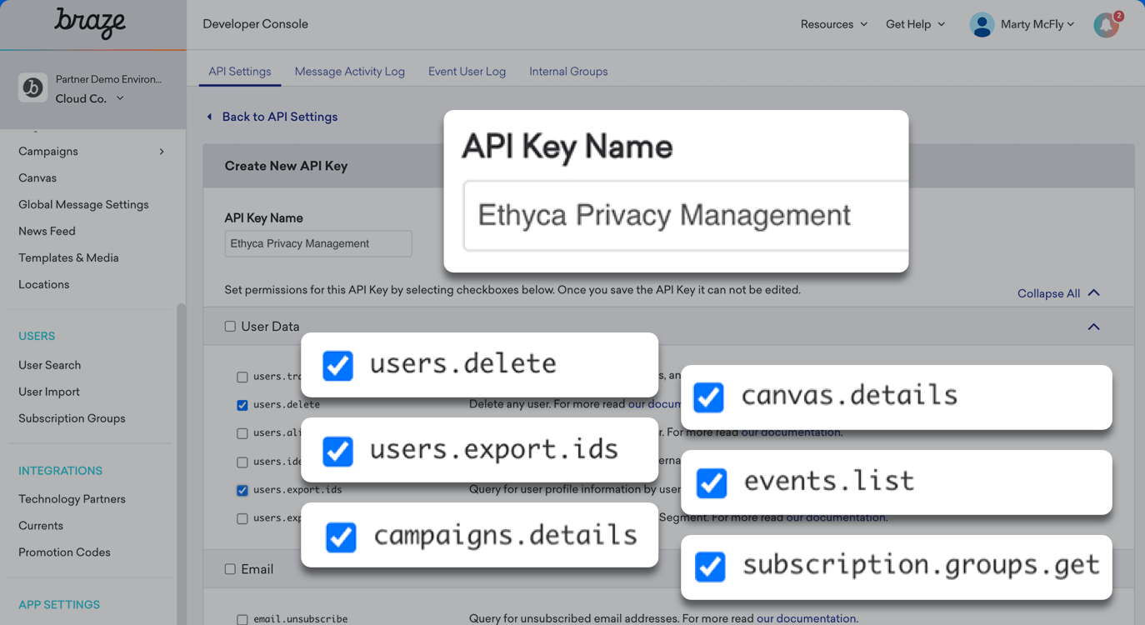Toggle the User Data section checkbox

point(230,327)
